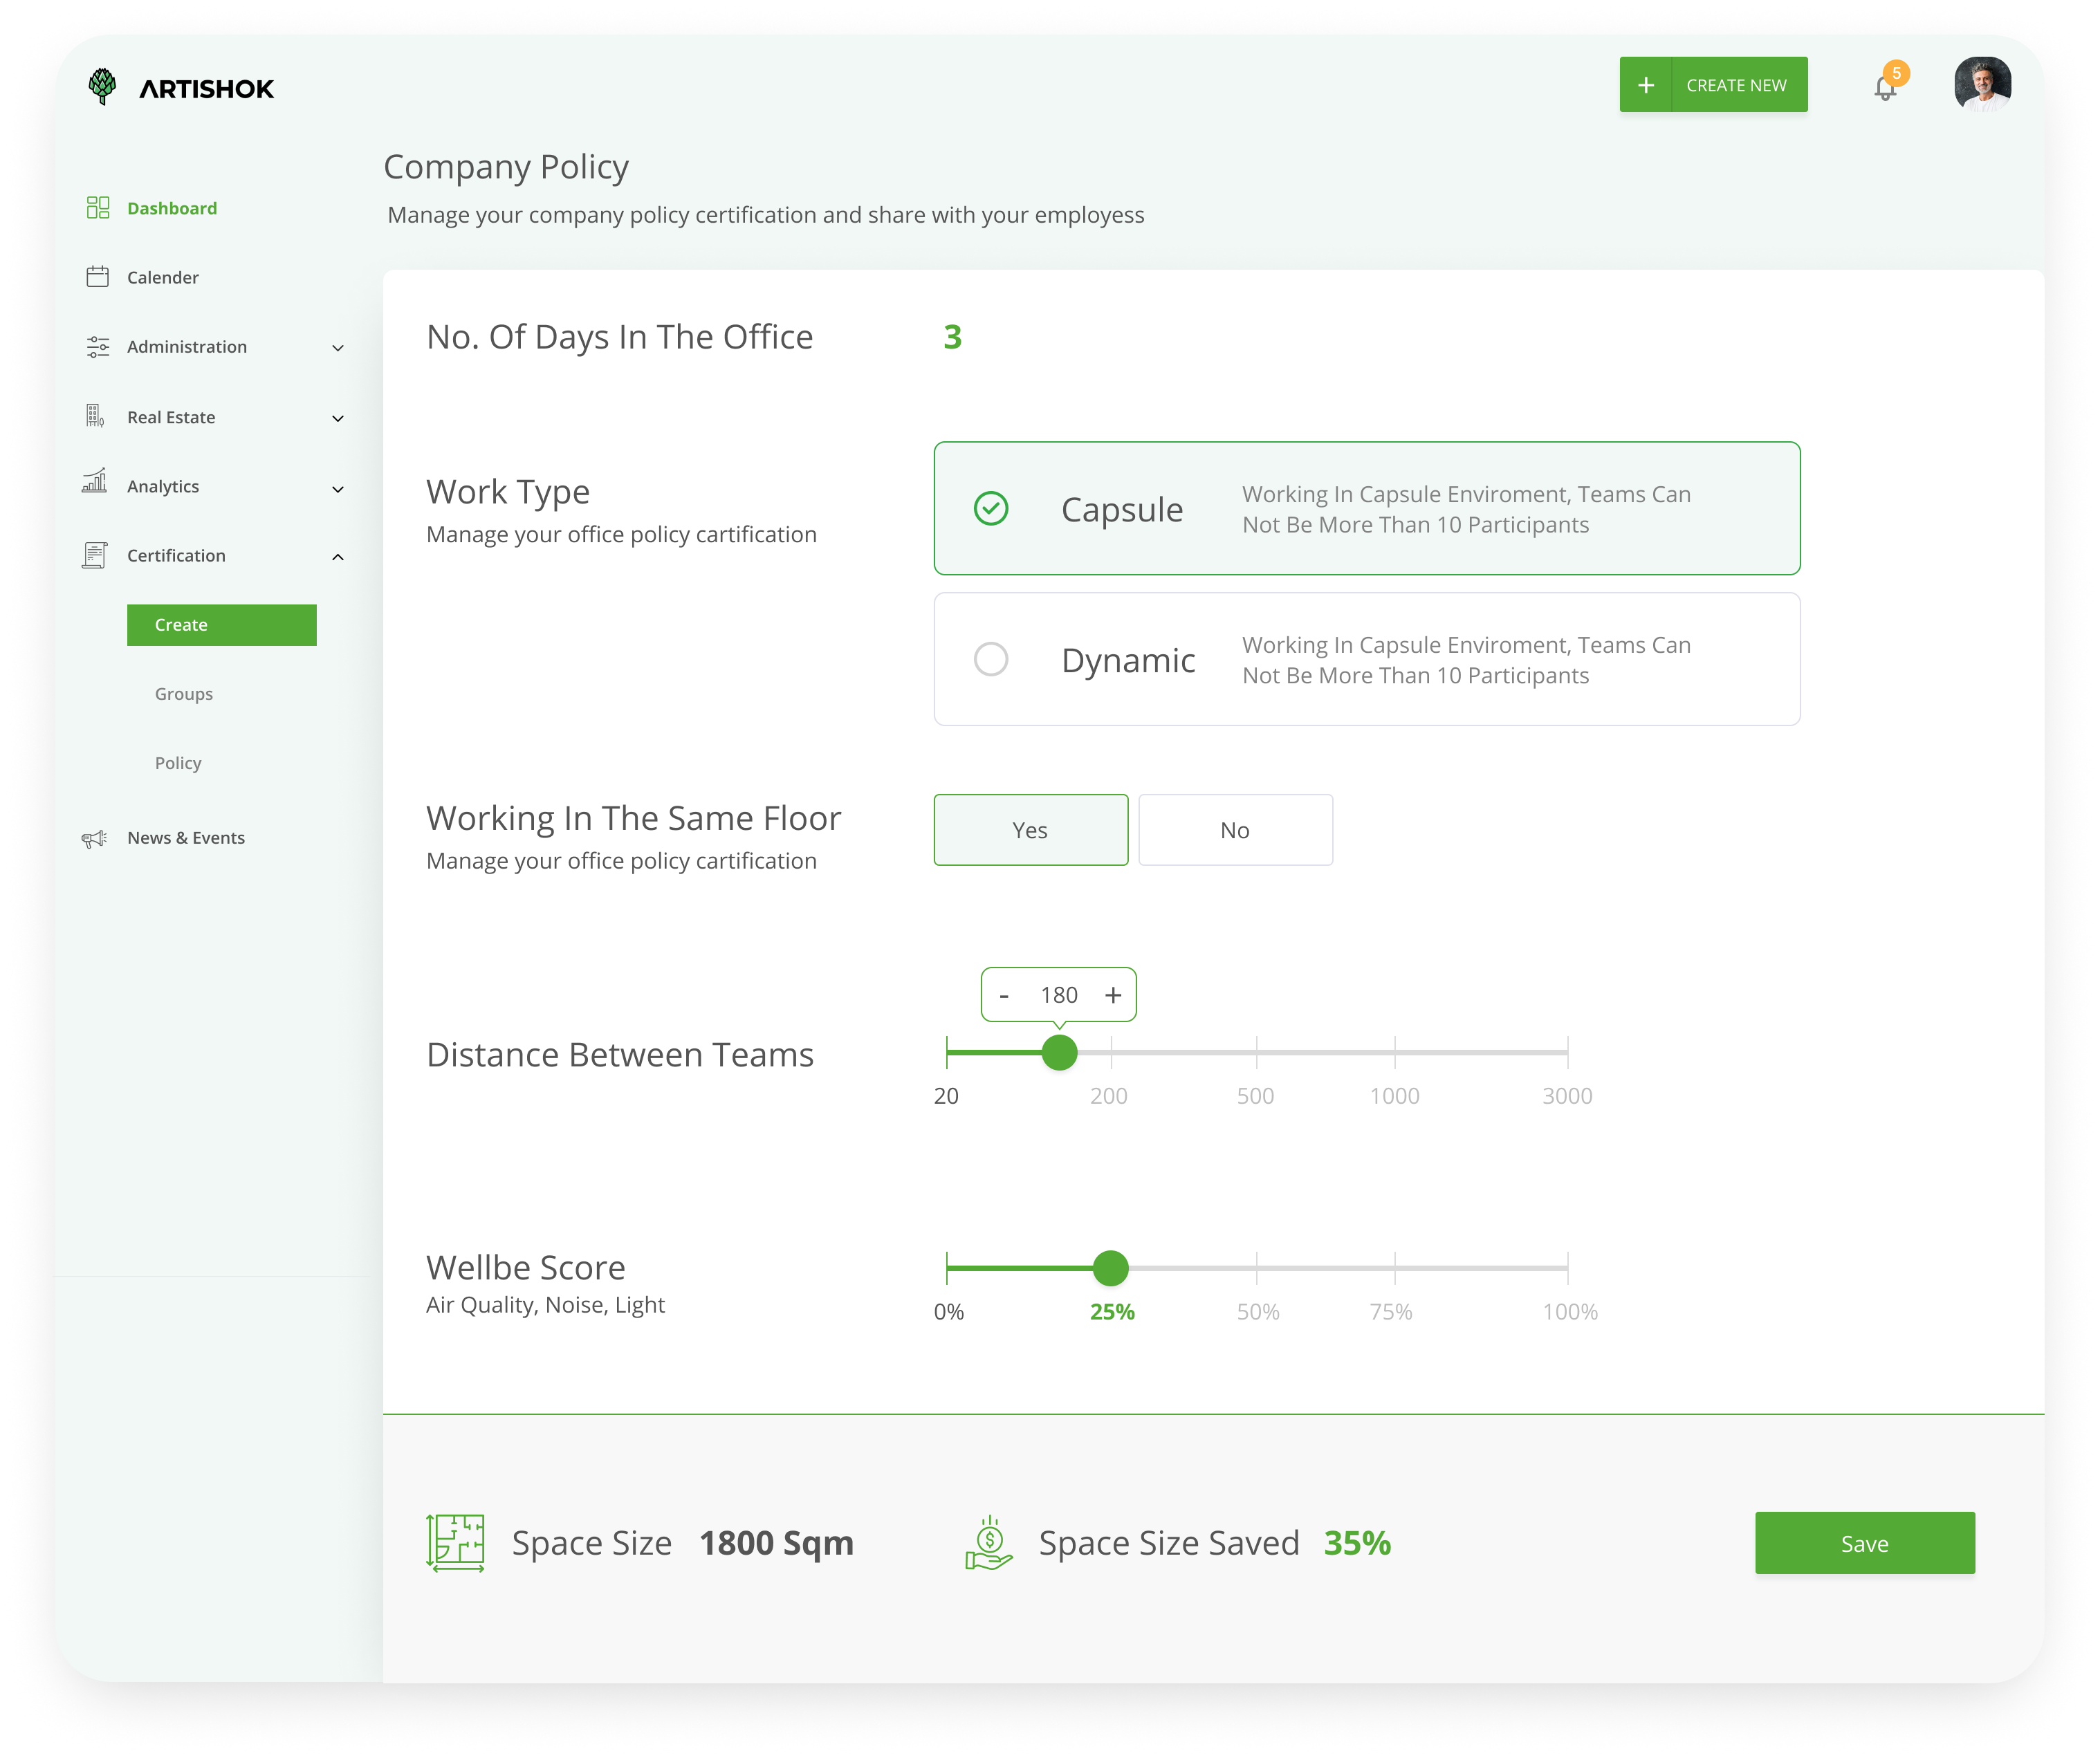Viewport: 2100px width, 1758px height.
Task: Set Wellbe Score to 75% mark
Action: [x=1394, y=1268]
